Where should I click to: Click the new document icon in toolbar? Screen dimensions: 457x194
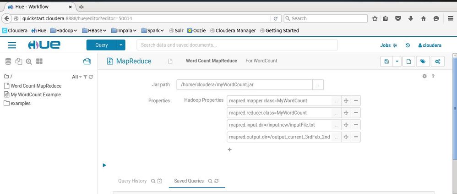(408, 61)
